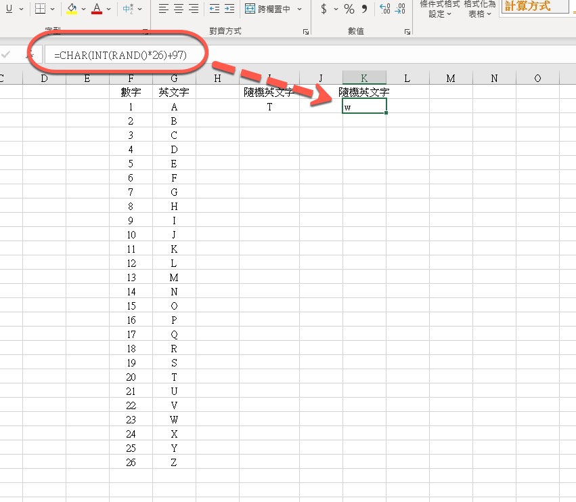Screen dimensions: 576x502
Task: Select the cell with letter E in column G
Action: tap(174, 164)
